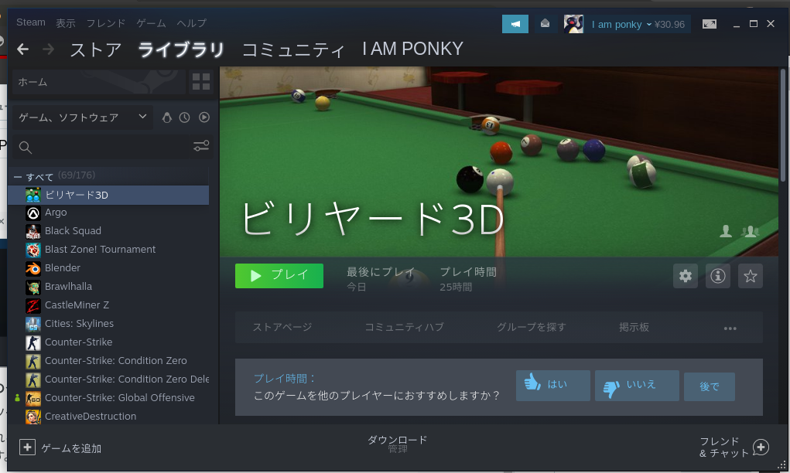The height and width of the screenshot is (473, 790).
Task: Select ビリヤード3D in the game list
Action: click(x=108, y=195)
